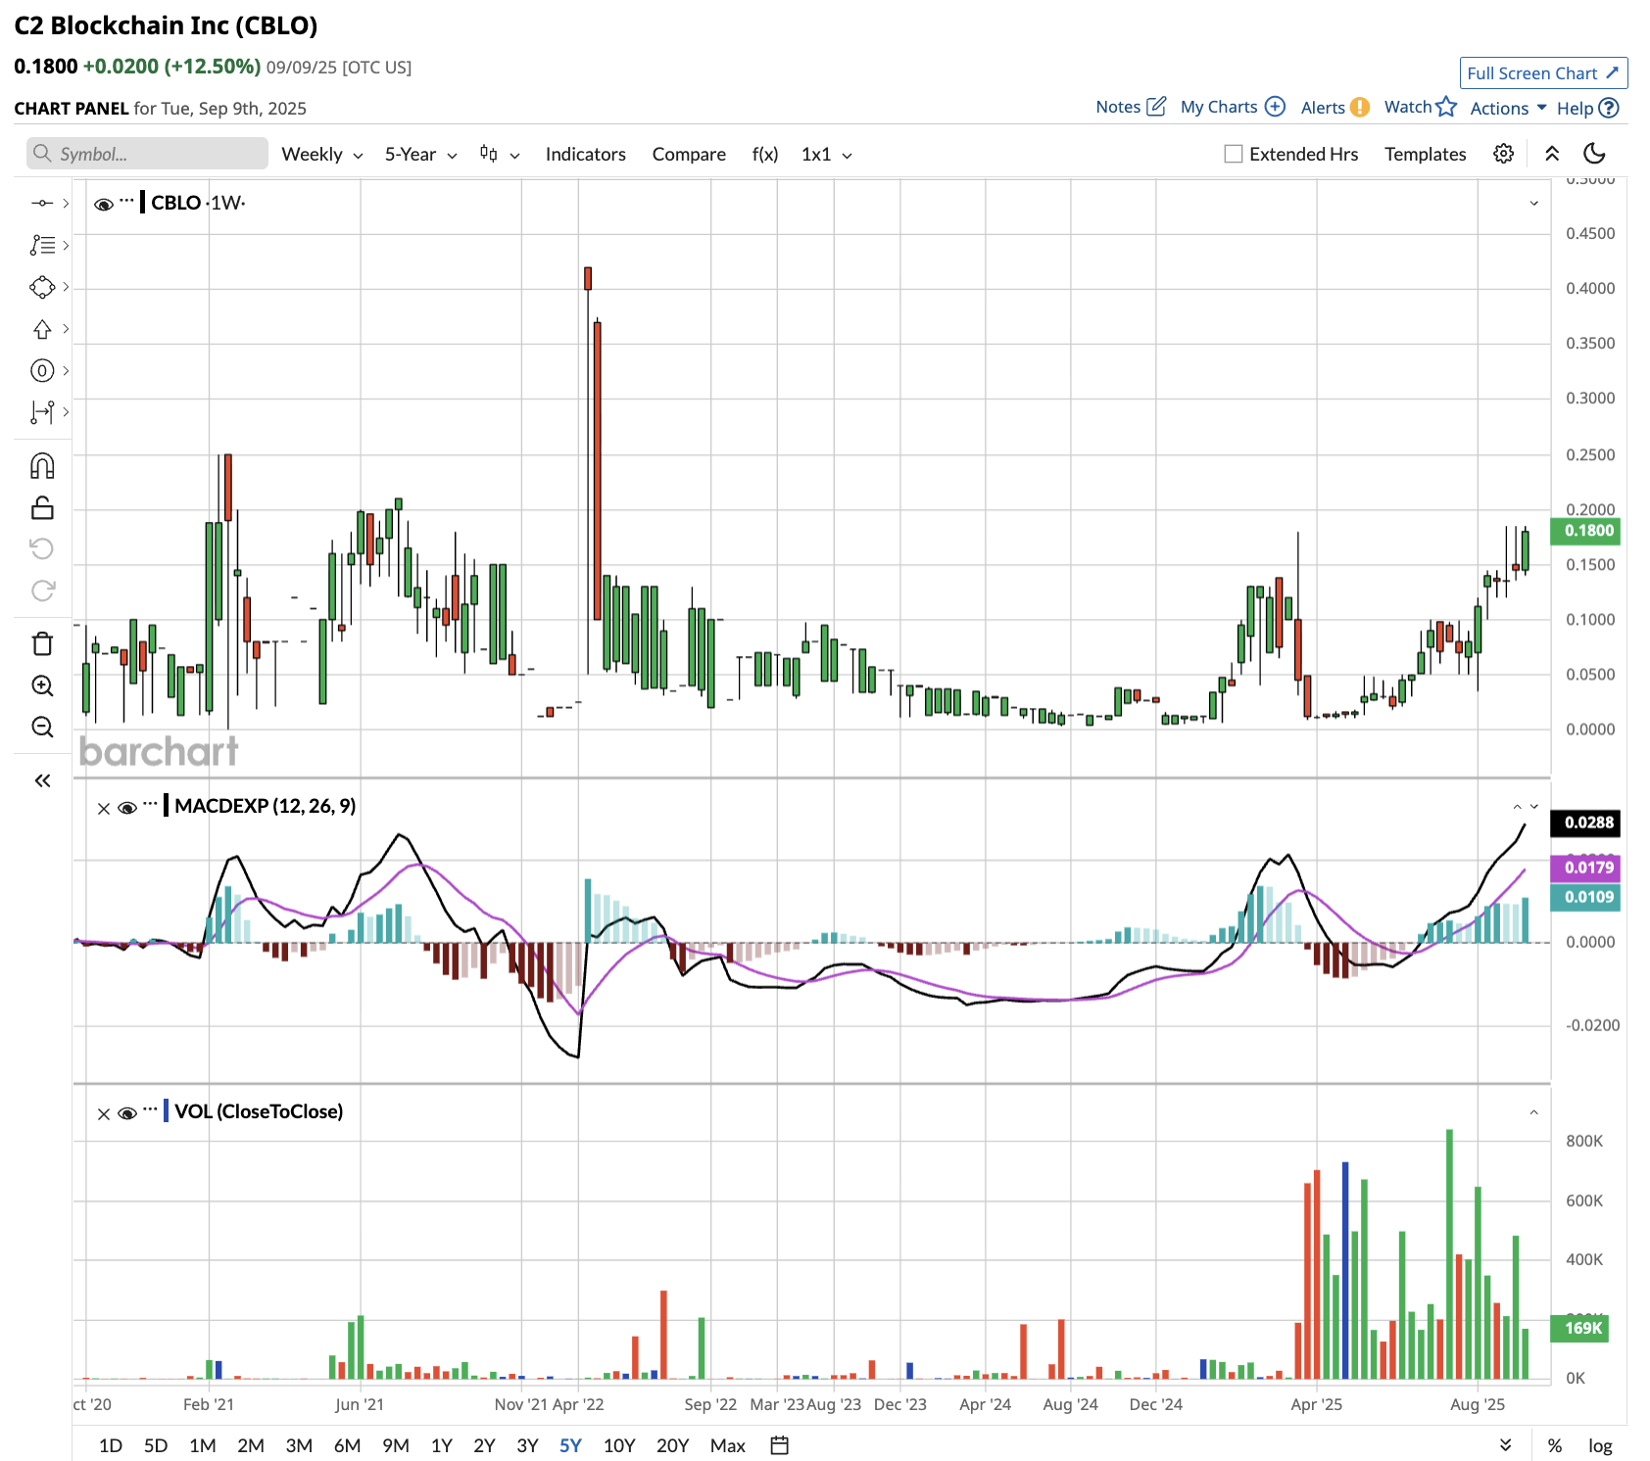Collapse the VOL pane chevron
This screenshot has width=1650, height=1461.
coord(1534,1112)
